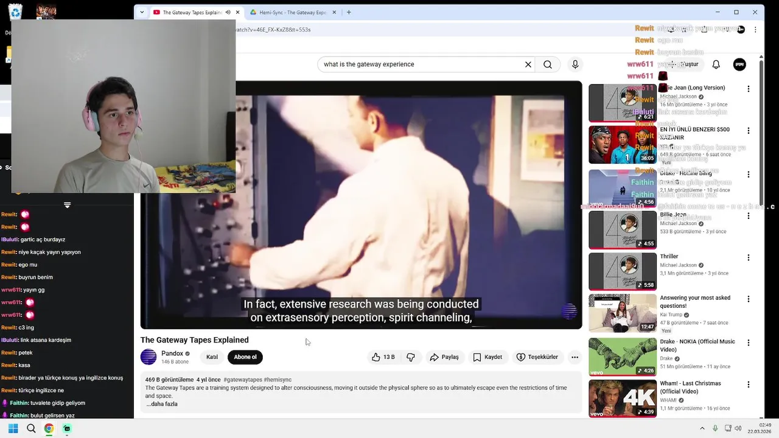The width and height of the screenshot is (779, 438).
Task: Click the Chrome address bar URL
Action: point(273,30)
